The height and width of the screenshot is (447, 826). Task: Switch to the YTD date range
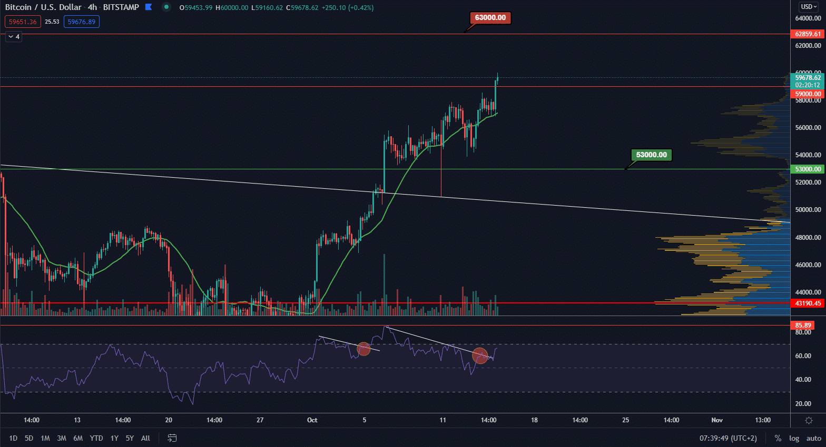pyautogui.click(x=96, y=438)
